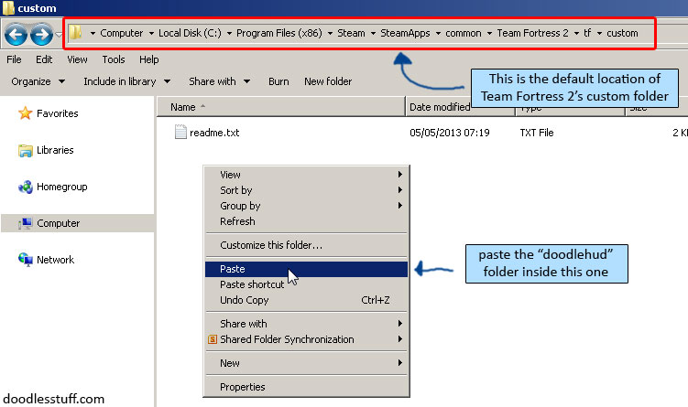Screen dimensions: 688x407
Task: Click the Shared Folder Synchronization icon
Action: click(213, 339)
